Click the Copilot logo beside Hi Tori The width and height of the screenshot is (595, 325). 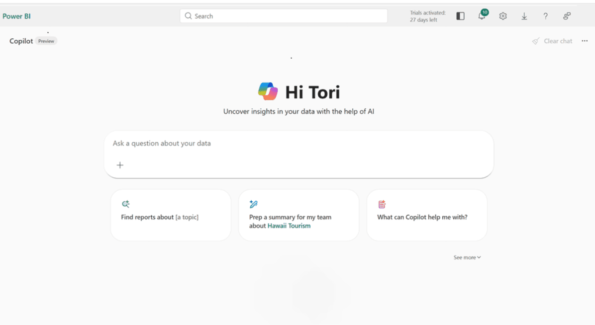pyautogui.click(x=268, y=91)
